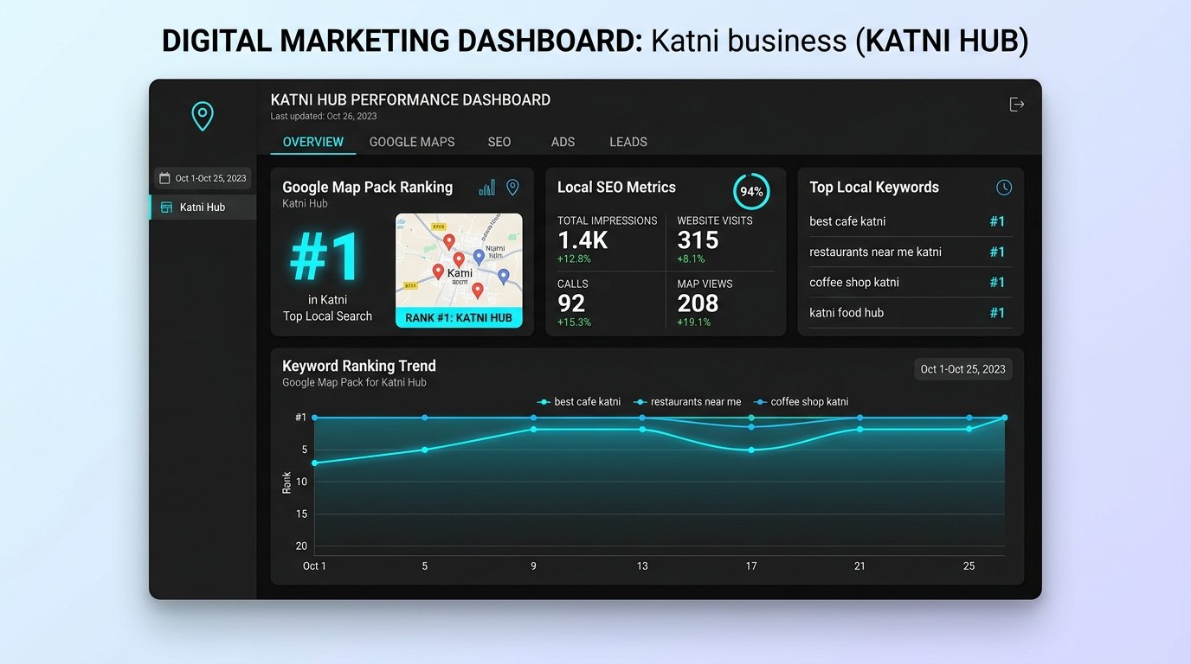Click the Calls 92 value
This screenshot has height=664, width=1191.
[571, 303]
